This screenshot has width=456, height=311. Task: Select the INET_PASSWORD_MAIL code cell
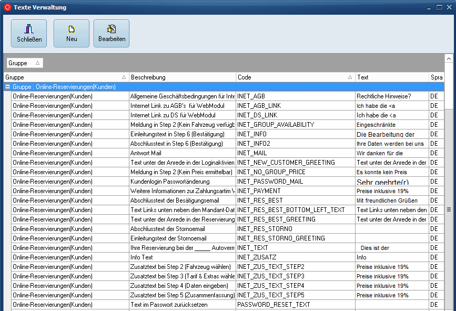tap(295, 182)
